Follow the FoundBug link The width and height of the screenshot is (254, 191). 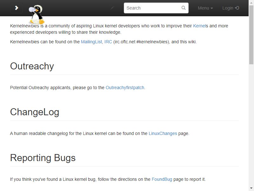pyautogui.click(x=162, y=179)
